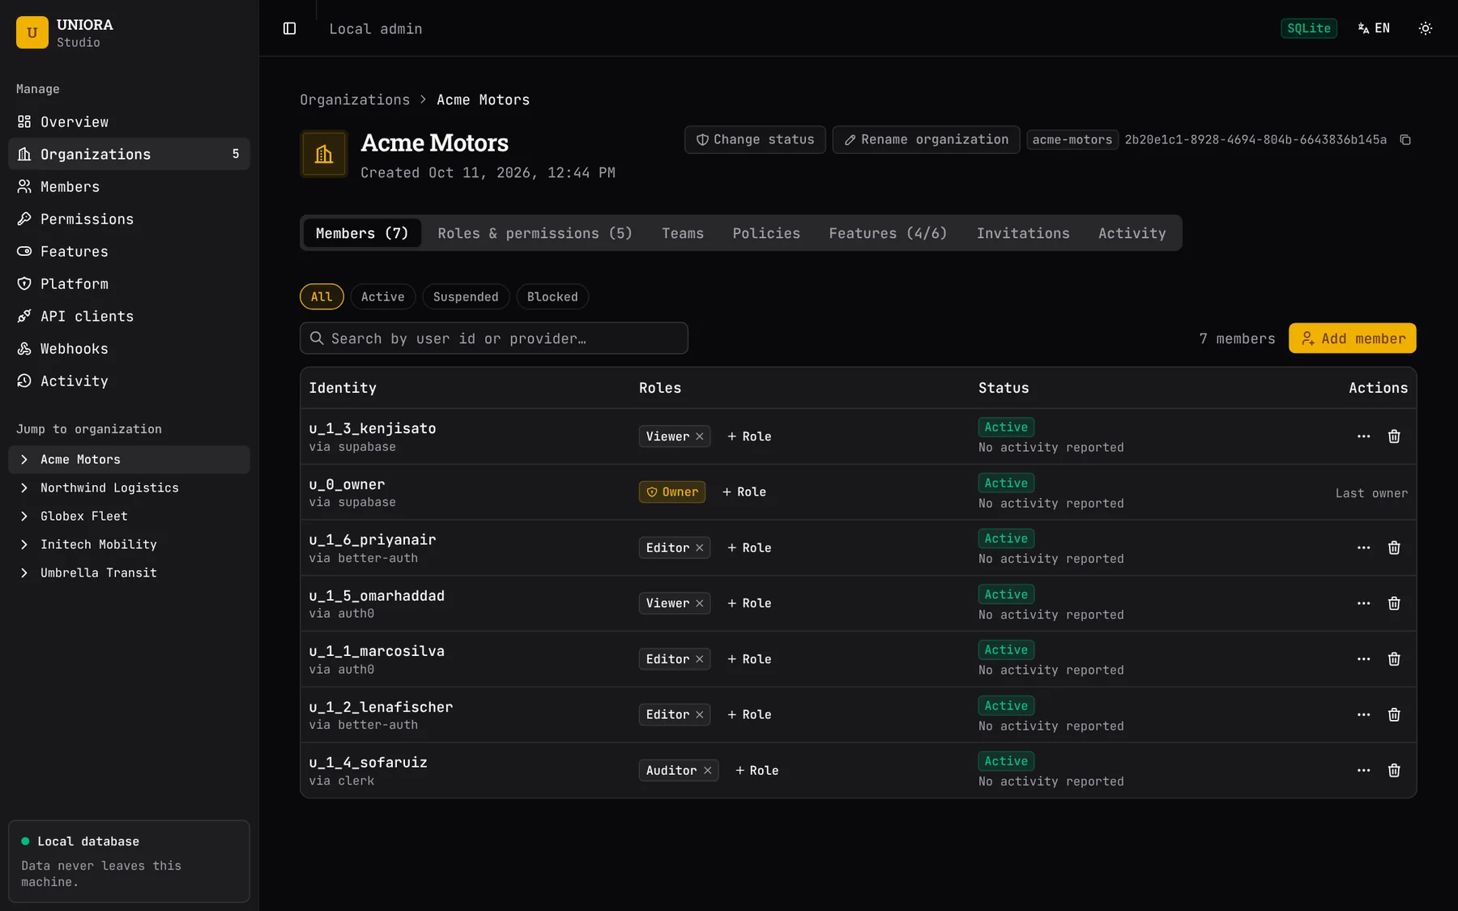Open more actions for u_1_5_omarhaddad
Screen dimensions: 1458x911
coord(1363,603)
